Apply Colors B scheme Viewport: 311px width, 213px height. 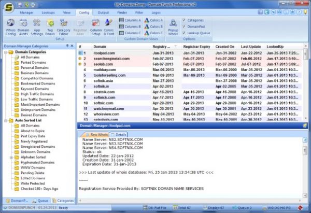point(153,26)
